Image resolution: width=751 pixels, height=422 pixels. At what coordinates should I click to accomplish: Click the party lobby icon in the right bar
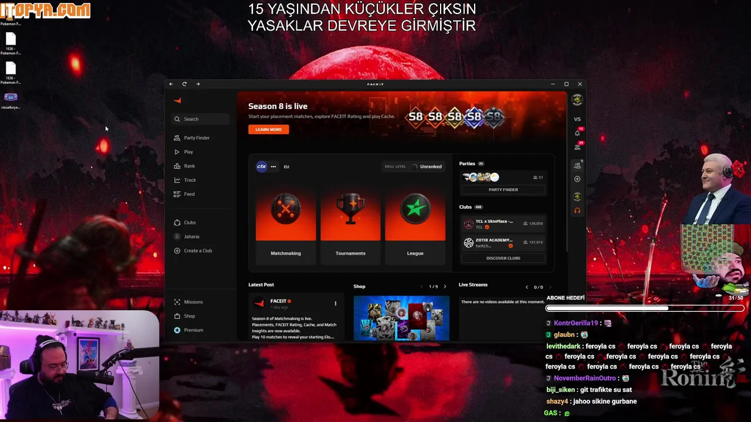pyautogui.click(x=577, y=166)
